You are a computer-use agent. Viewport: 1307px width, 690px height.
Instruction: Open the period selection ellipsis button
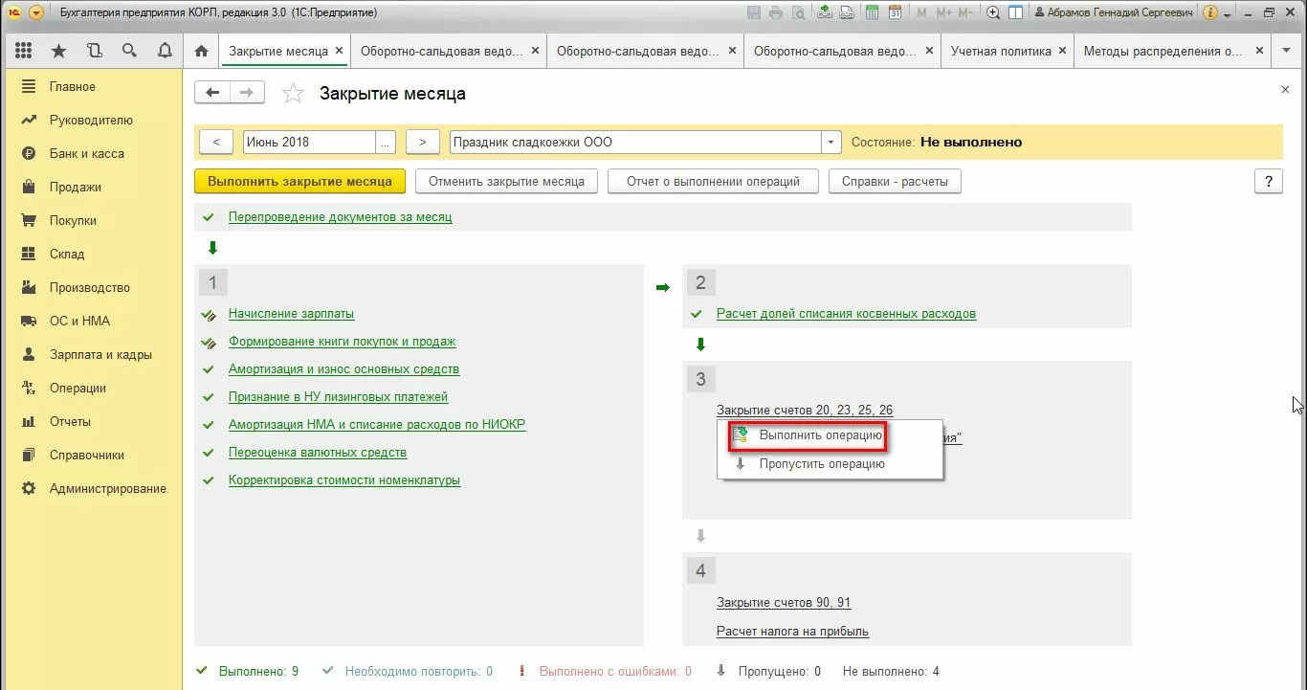(x=386, y=143)
